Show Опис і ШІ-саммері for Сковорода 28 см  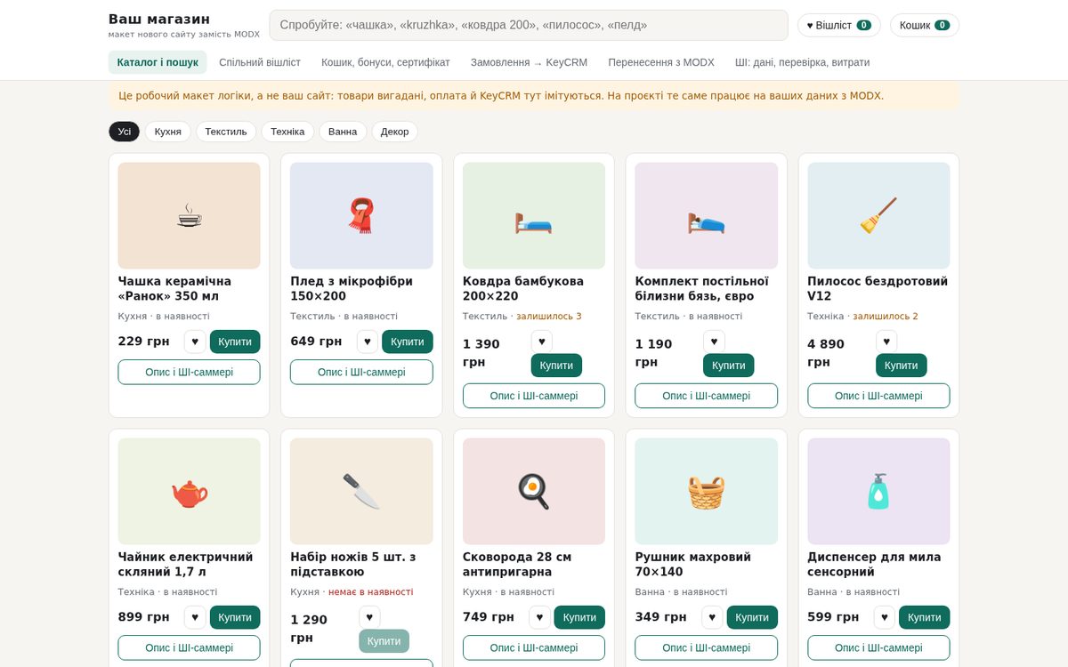coord(534,647)
